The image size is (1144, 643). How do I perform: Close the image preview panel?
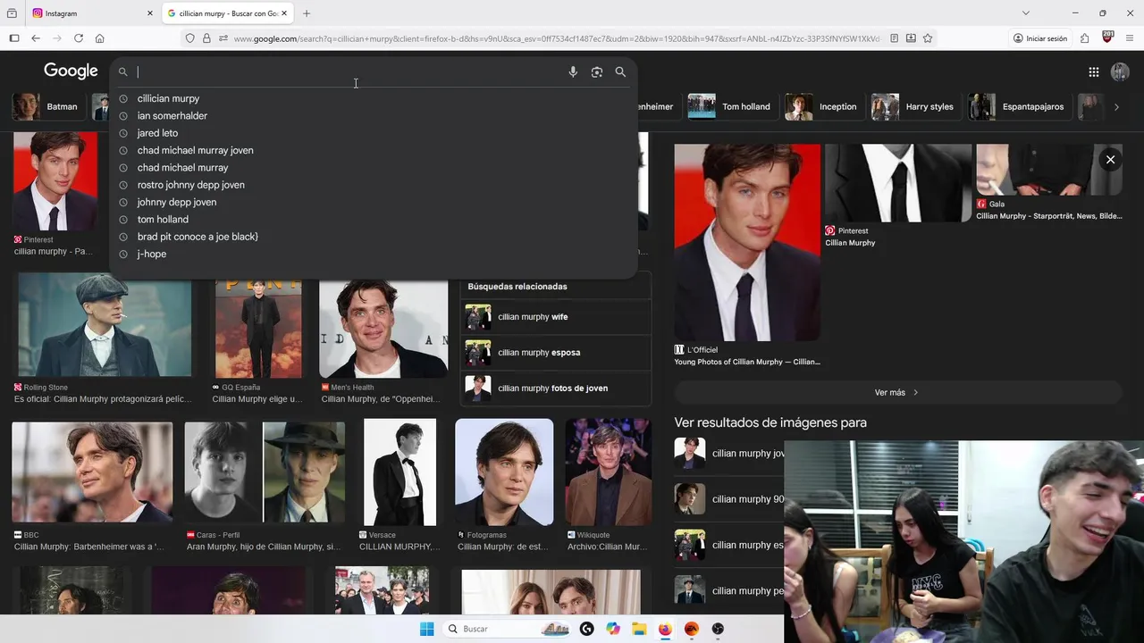[x=1110, y=160]
